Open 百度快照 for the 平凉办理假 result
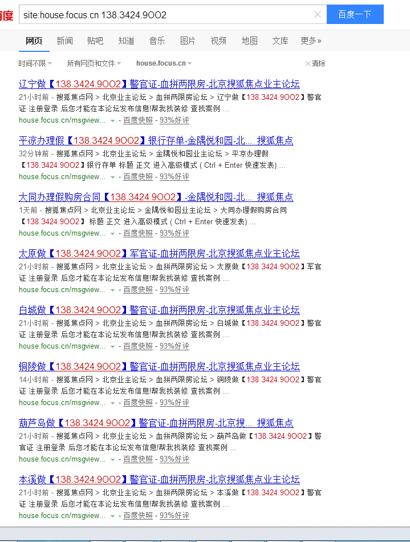 pos(138,177)
